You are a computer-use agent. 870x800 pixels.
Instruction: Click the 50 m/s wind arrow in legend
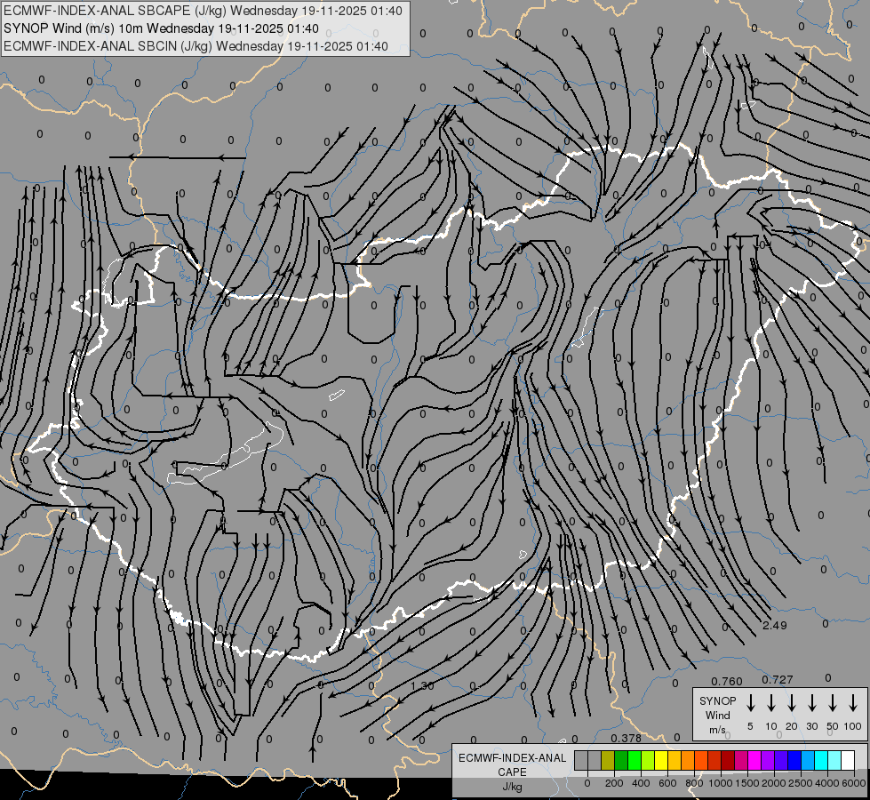(833, 703)
